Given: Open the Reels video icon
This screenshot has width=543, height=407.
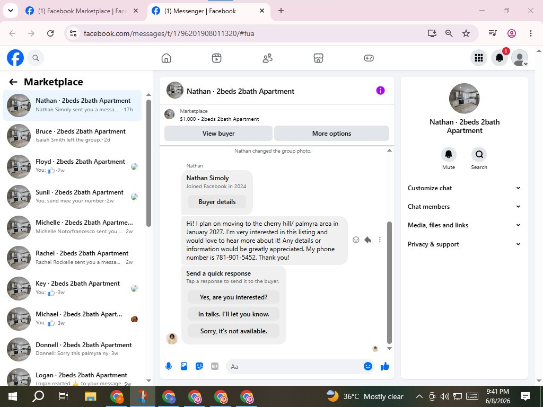Looking at the screenshot, I should click(x=217, y=58).
